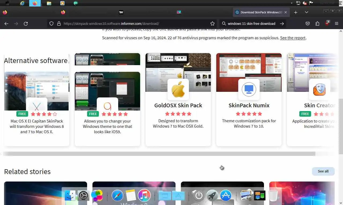Open the Skin Creator title
343x205 pixels.
point(319,105)
